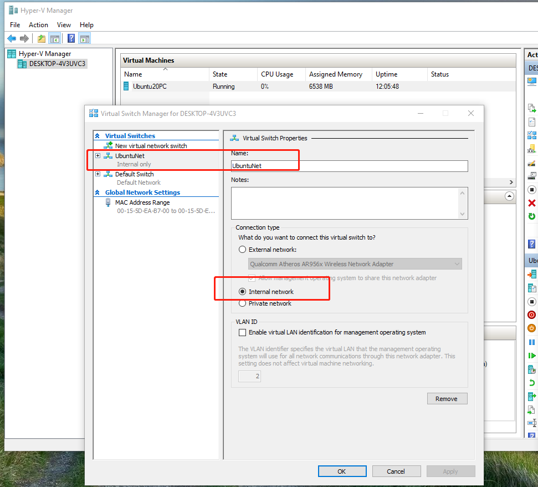Viewport: 538px width, 487px height.
Task: Click OK in Virtual Switch Manager
Action: pos(342,471)
